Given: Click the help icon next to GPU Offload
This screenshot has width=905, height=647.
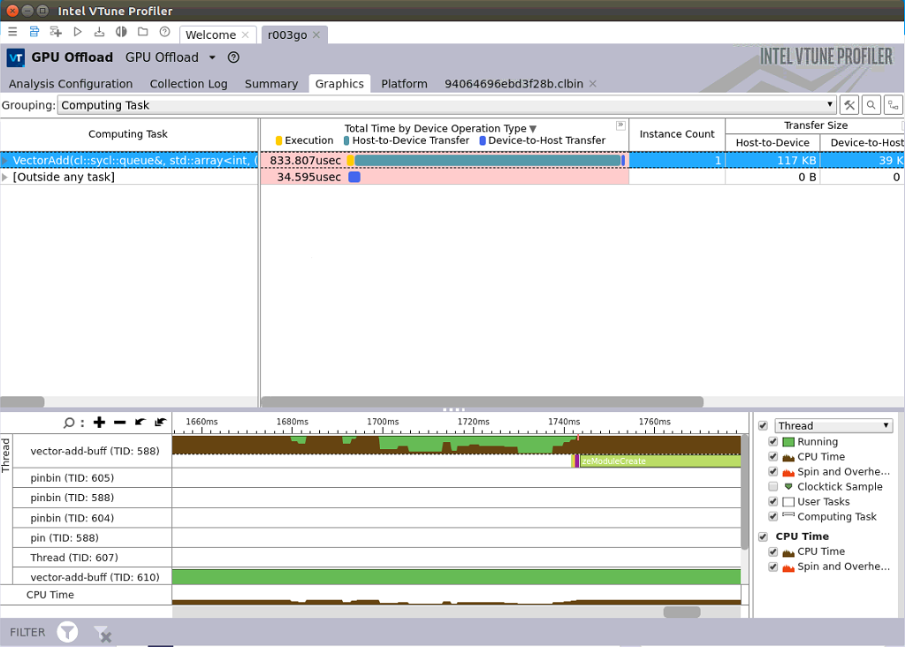Looking at the screenshot, I should (233, 57).
